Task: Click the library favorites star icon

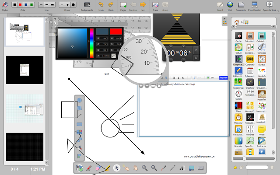Action: pos(235,167)
